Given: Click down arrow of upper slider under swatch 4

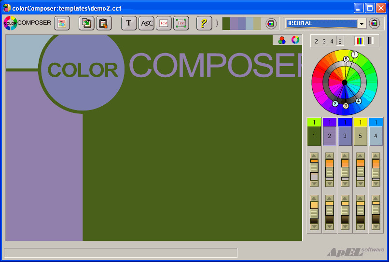Looking at the screenshot, I should 375,184.
